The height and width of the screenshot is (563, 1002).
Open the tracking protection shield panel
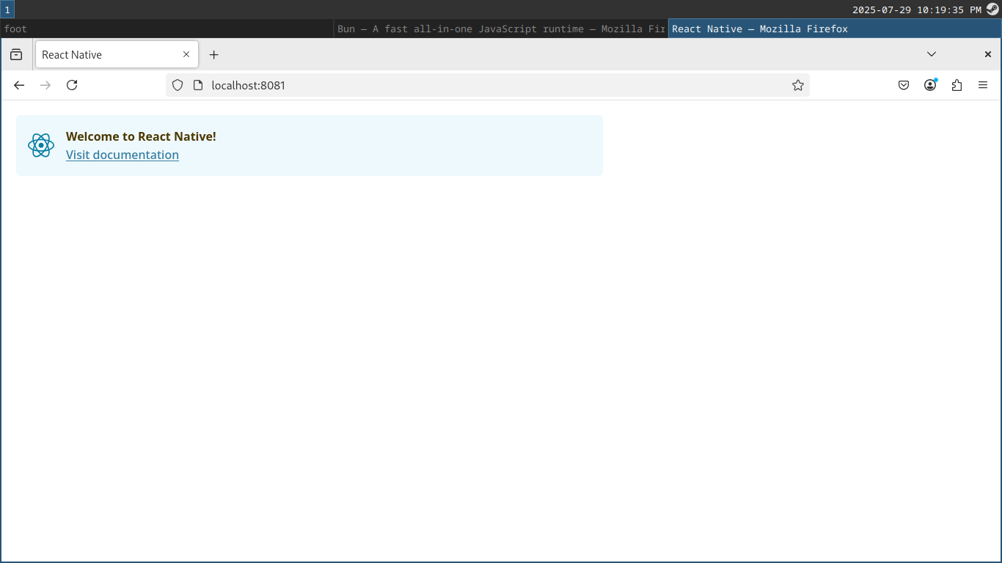pos(178,85)
